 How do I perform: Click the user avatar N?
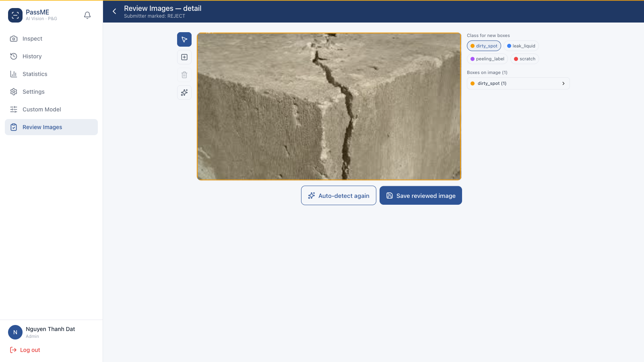[15, 332]
